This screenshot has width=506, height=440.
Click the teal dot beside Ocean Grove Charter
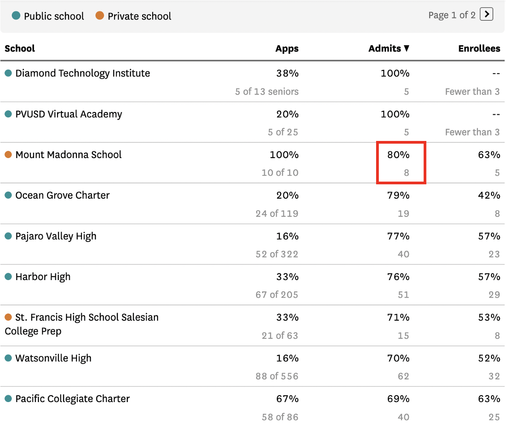9,195
